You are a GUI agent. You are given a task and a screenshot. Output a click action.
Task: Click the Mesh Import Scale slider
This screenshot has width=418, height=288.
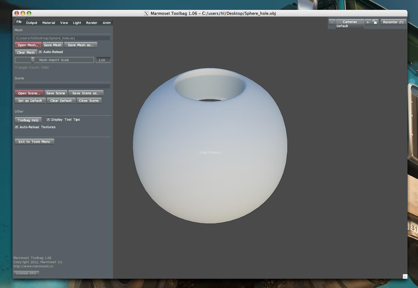[54, 60]
